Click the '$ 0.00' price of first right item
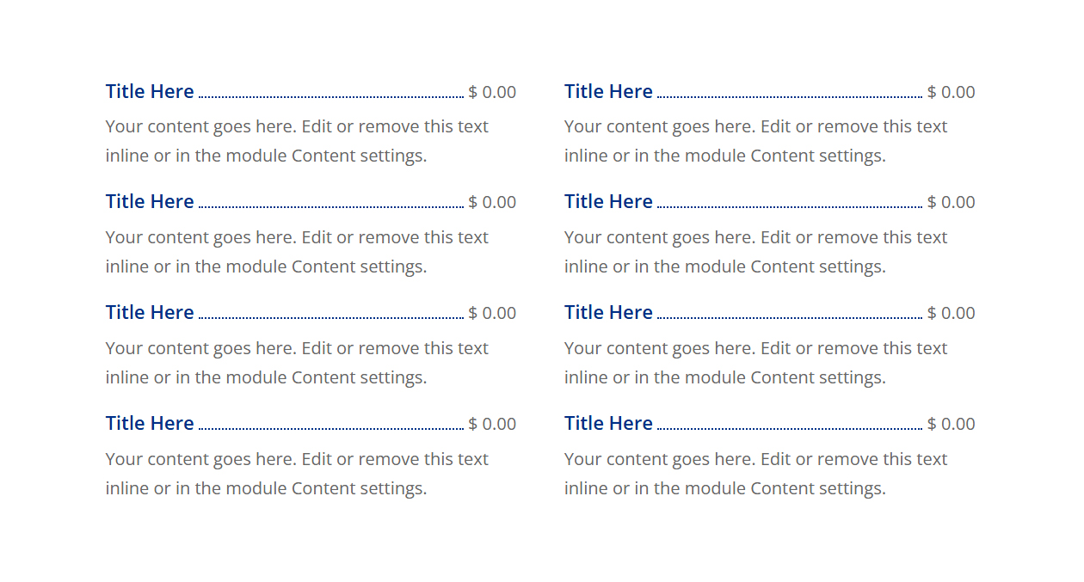This screenshot has width=1084, height=582. 952,92
